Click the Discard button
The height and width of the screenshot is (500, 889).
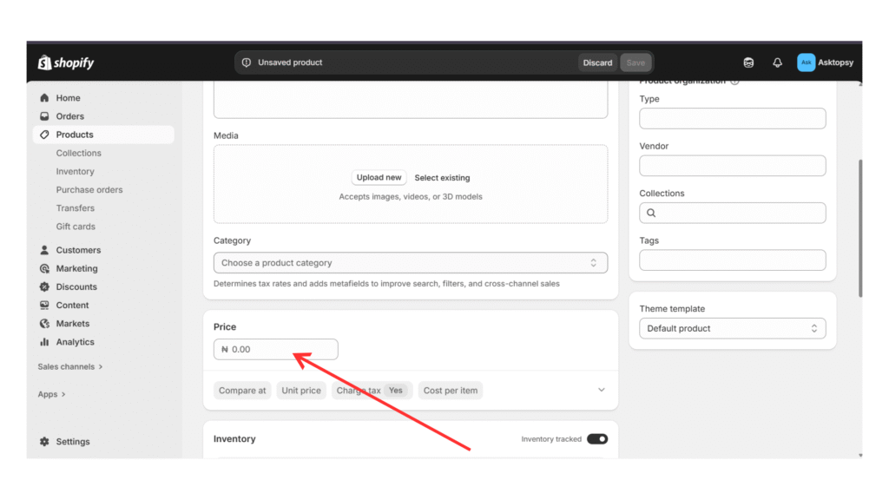(x=597, y=62)
